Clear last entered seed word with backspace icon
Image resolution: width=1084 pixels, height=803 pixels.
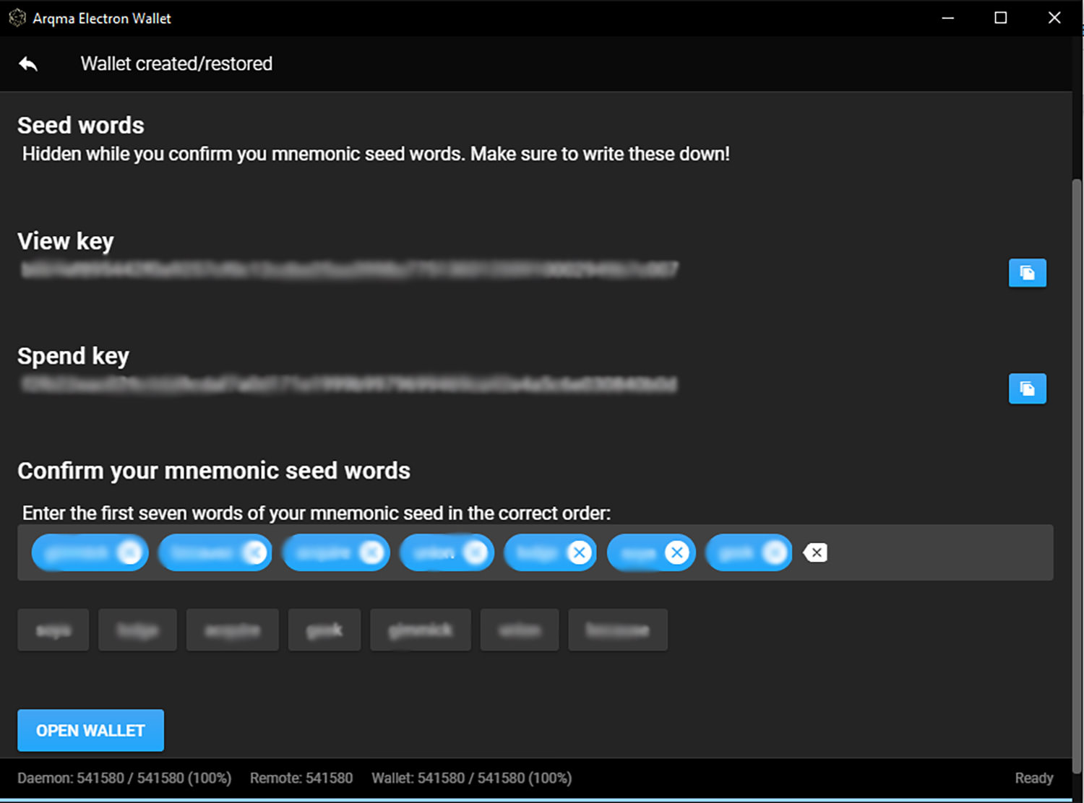click(814, 552)
